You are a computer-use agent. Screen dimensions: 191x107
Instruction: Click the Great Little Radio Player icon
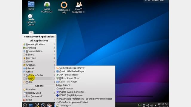[58, 71]
